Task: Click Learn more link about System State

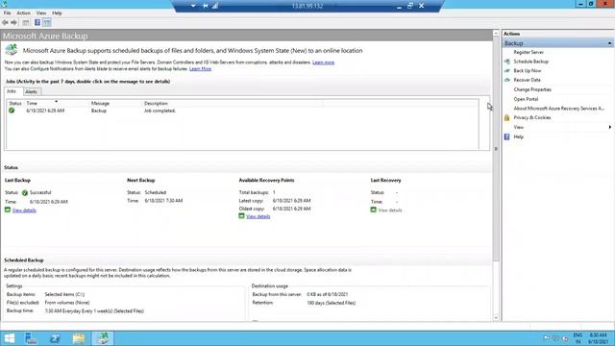Action: click(x=323, y=62)
